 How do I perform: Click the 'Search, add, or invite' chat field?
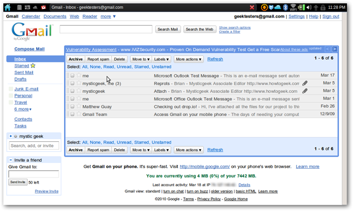pos(34,146)
